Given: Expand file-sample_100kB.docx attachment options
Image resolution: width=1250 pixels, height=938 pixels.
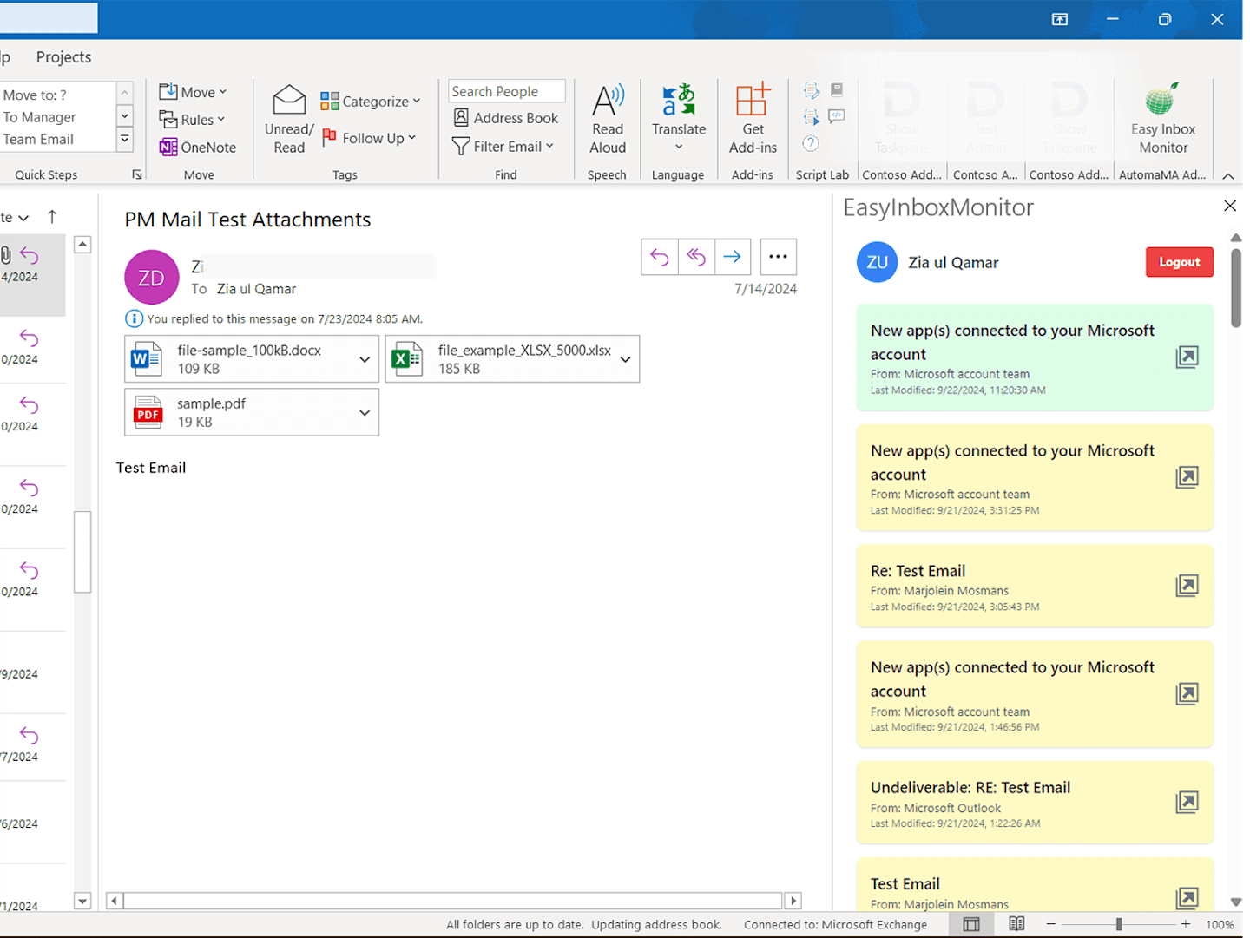Looking at the screenshot, I should [x=365, y=359].
